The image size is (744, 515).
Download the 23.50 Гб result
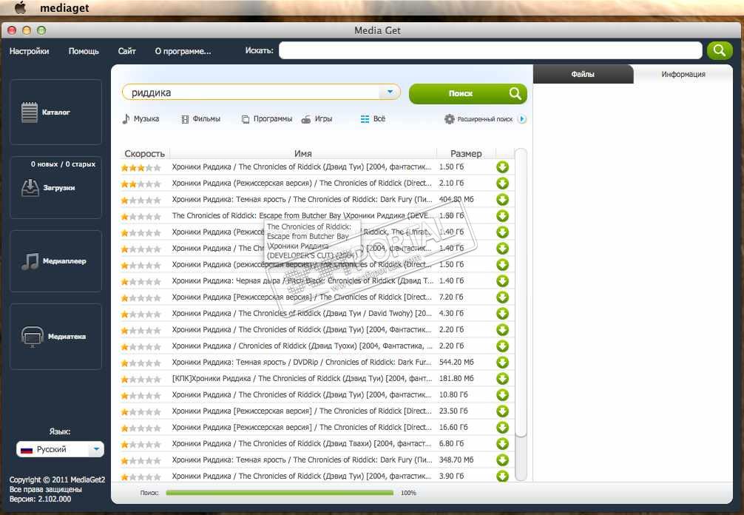click(502, 411)
